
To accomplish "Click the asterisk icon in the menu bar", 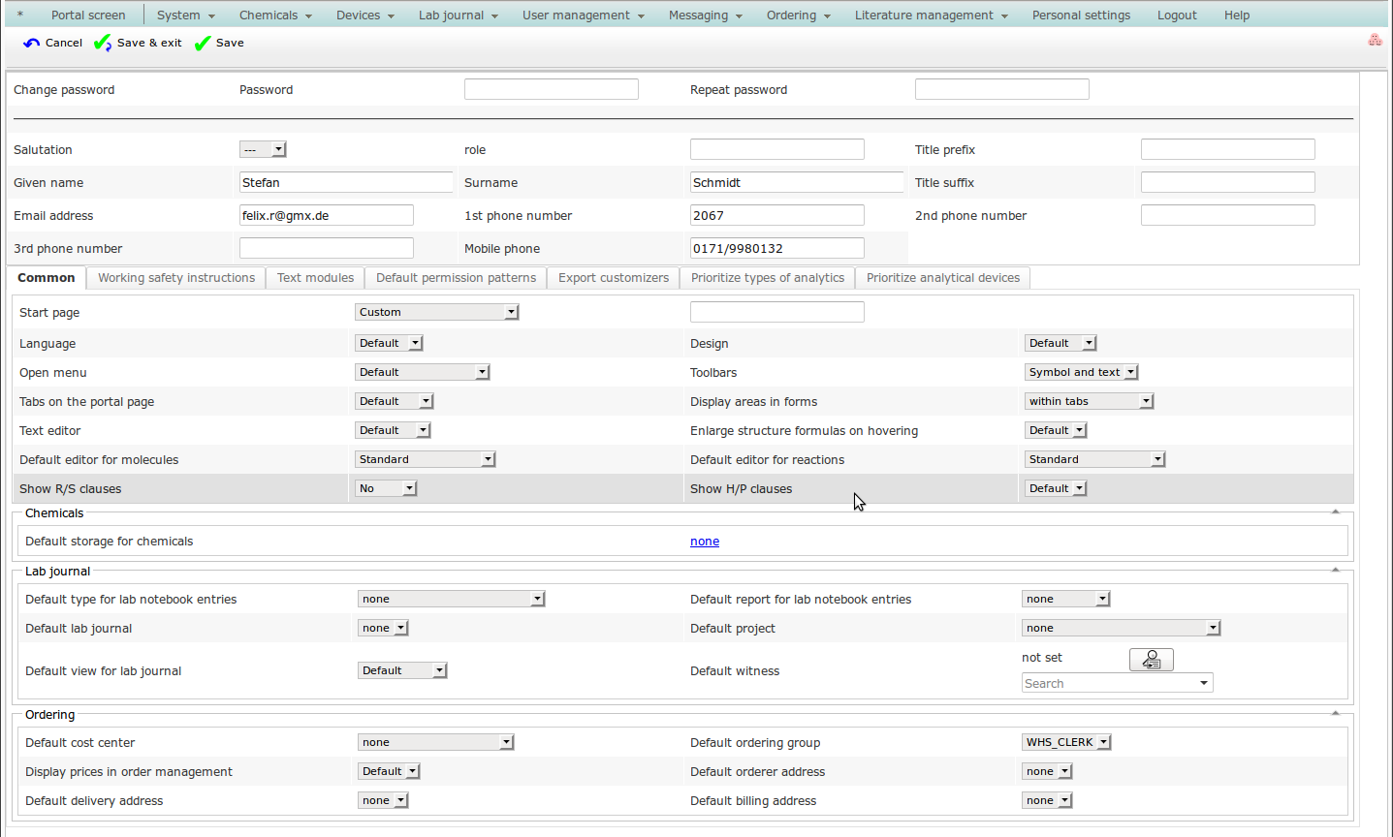I will [x=20, y=15].
